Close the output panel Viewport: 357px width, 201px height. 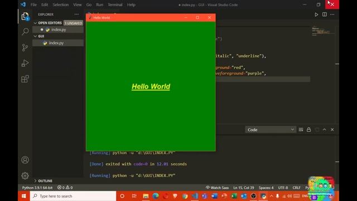point(332,130)
